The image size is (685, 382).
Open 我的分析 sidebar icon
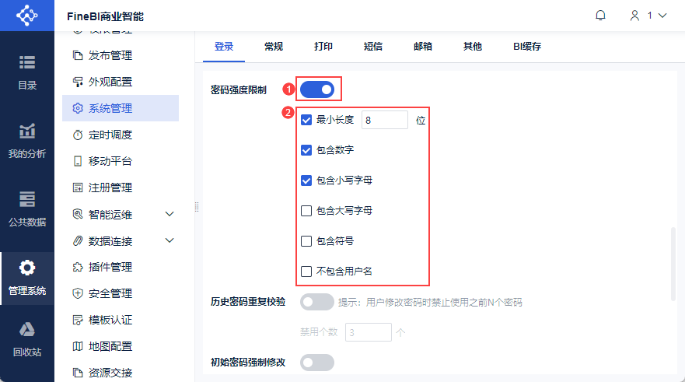(27, 140)
